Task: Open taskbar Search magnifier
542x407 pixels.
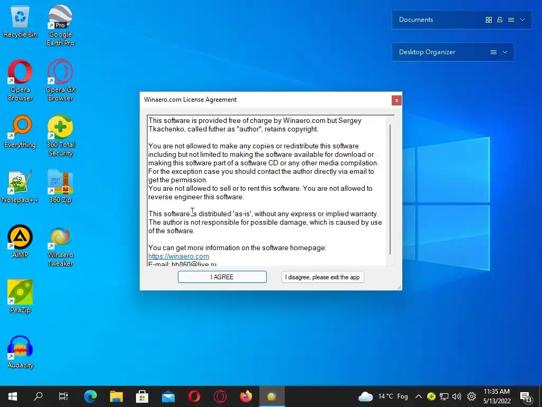Action: click(38, 396)
